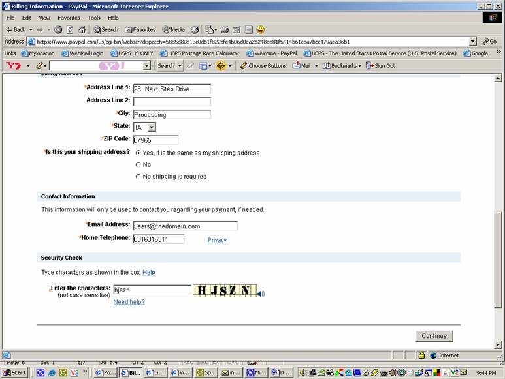The image size is (505, 379).
Task: Select the 'No' shipping address radio
Action: [x=138, y=164]
